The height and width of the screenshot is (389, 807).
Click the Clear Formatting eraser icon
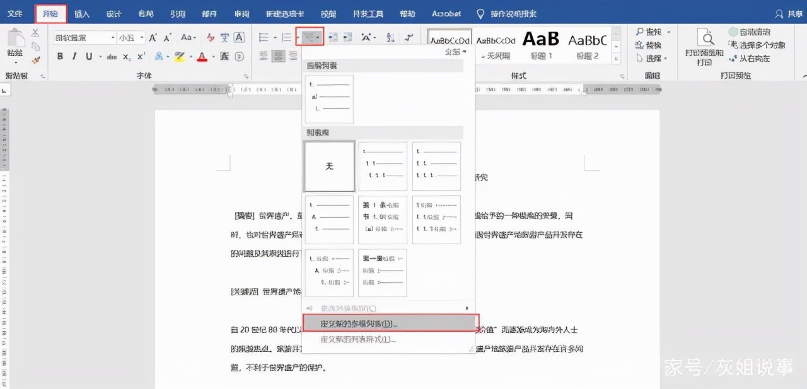[x=211, y=38]
